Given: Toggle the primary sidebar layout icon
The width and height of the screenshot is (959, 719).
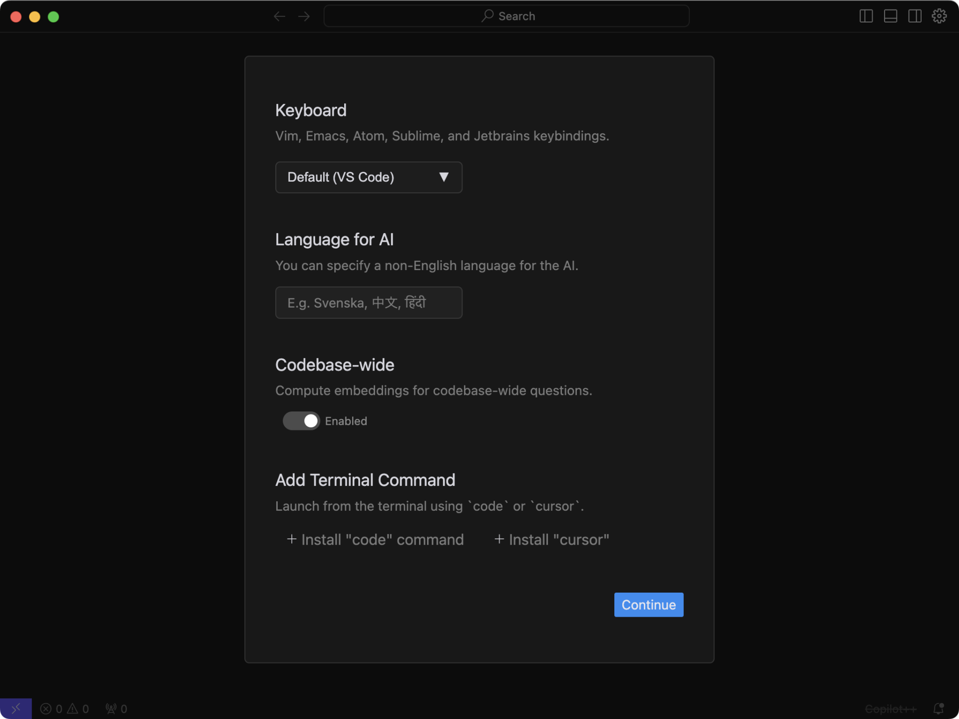Looking at the screenshot, I should point(866,16).
